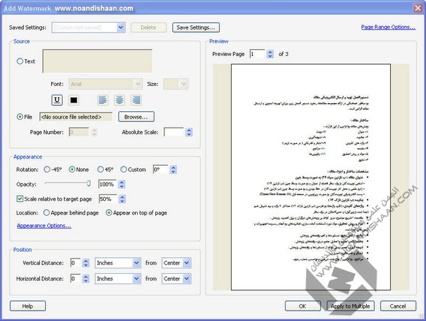Click the Vertical Distance spinner arrows

point(87,263)
